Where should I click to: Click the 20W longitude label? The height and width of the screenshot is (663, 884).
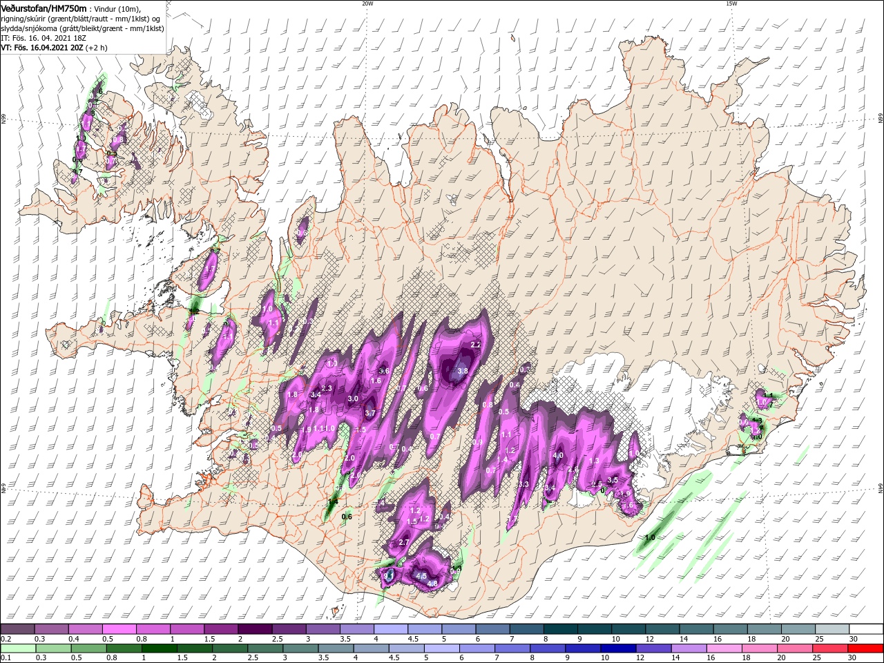367,3
